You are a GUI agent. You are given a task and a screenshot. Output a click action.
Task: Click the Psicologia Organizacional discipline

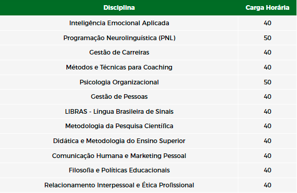[119, 82]
